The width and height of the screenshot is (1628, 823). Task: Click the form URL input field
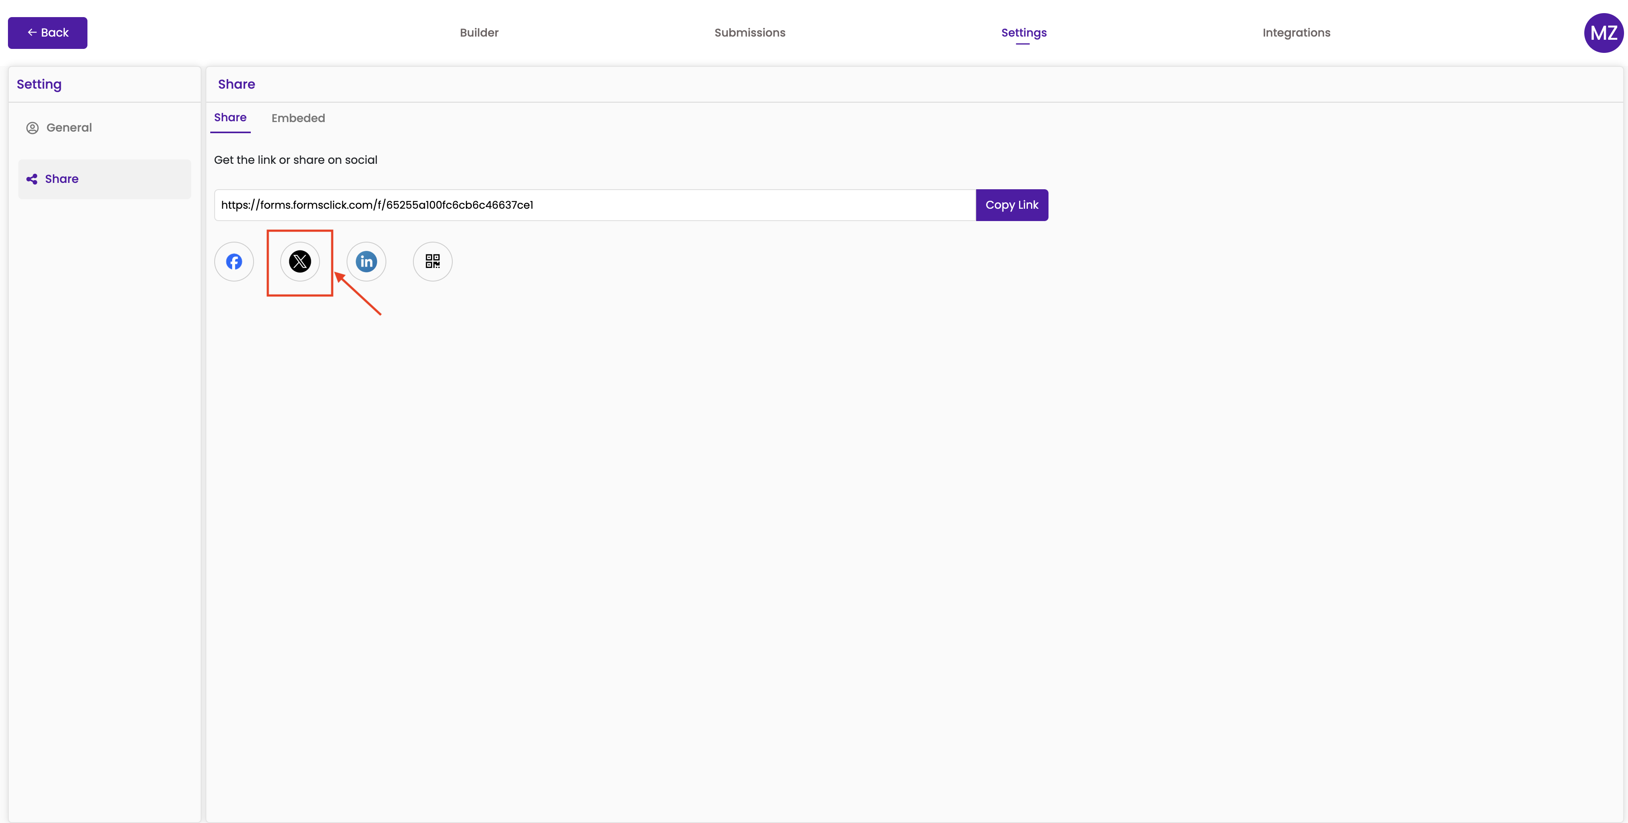click(x=595, y=205)
